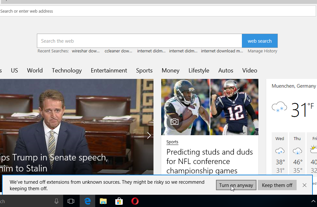Open Task View on taskbar

click(x=71, y=201)
